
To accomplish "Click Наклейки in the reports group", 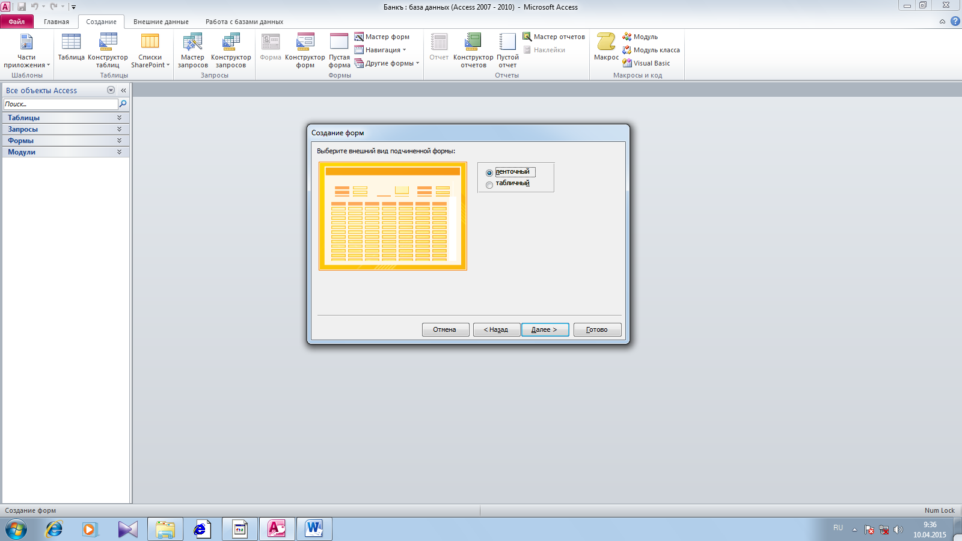I will point(544,50).
